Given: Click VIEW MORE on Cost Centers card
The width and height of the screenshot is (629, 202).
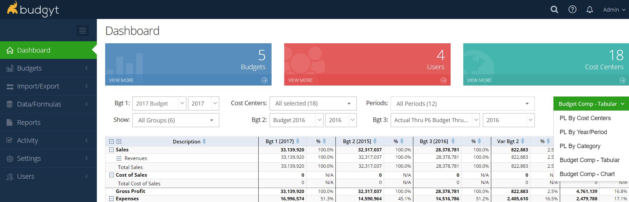Looking at the screenshot, I should (479, 80).
